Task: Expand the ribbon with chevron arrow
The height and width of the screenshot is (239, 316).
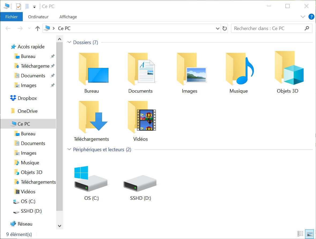Action: click(303, 17)
